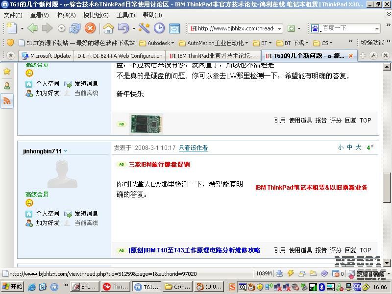Switch to D-Link DI-624+A Web Configuration tab
Viewport: 392px width, 294px height.
coord(120,56)
